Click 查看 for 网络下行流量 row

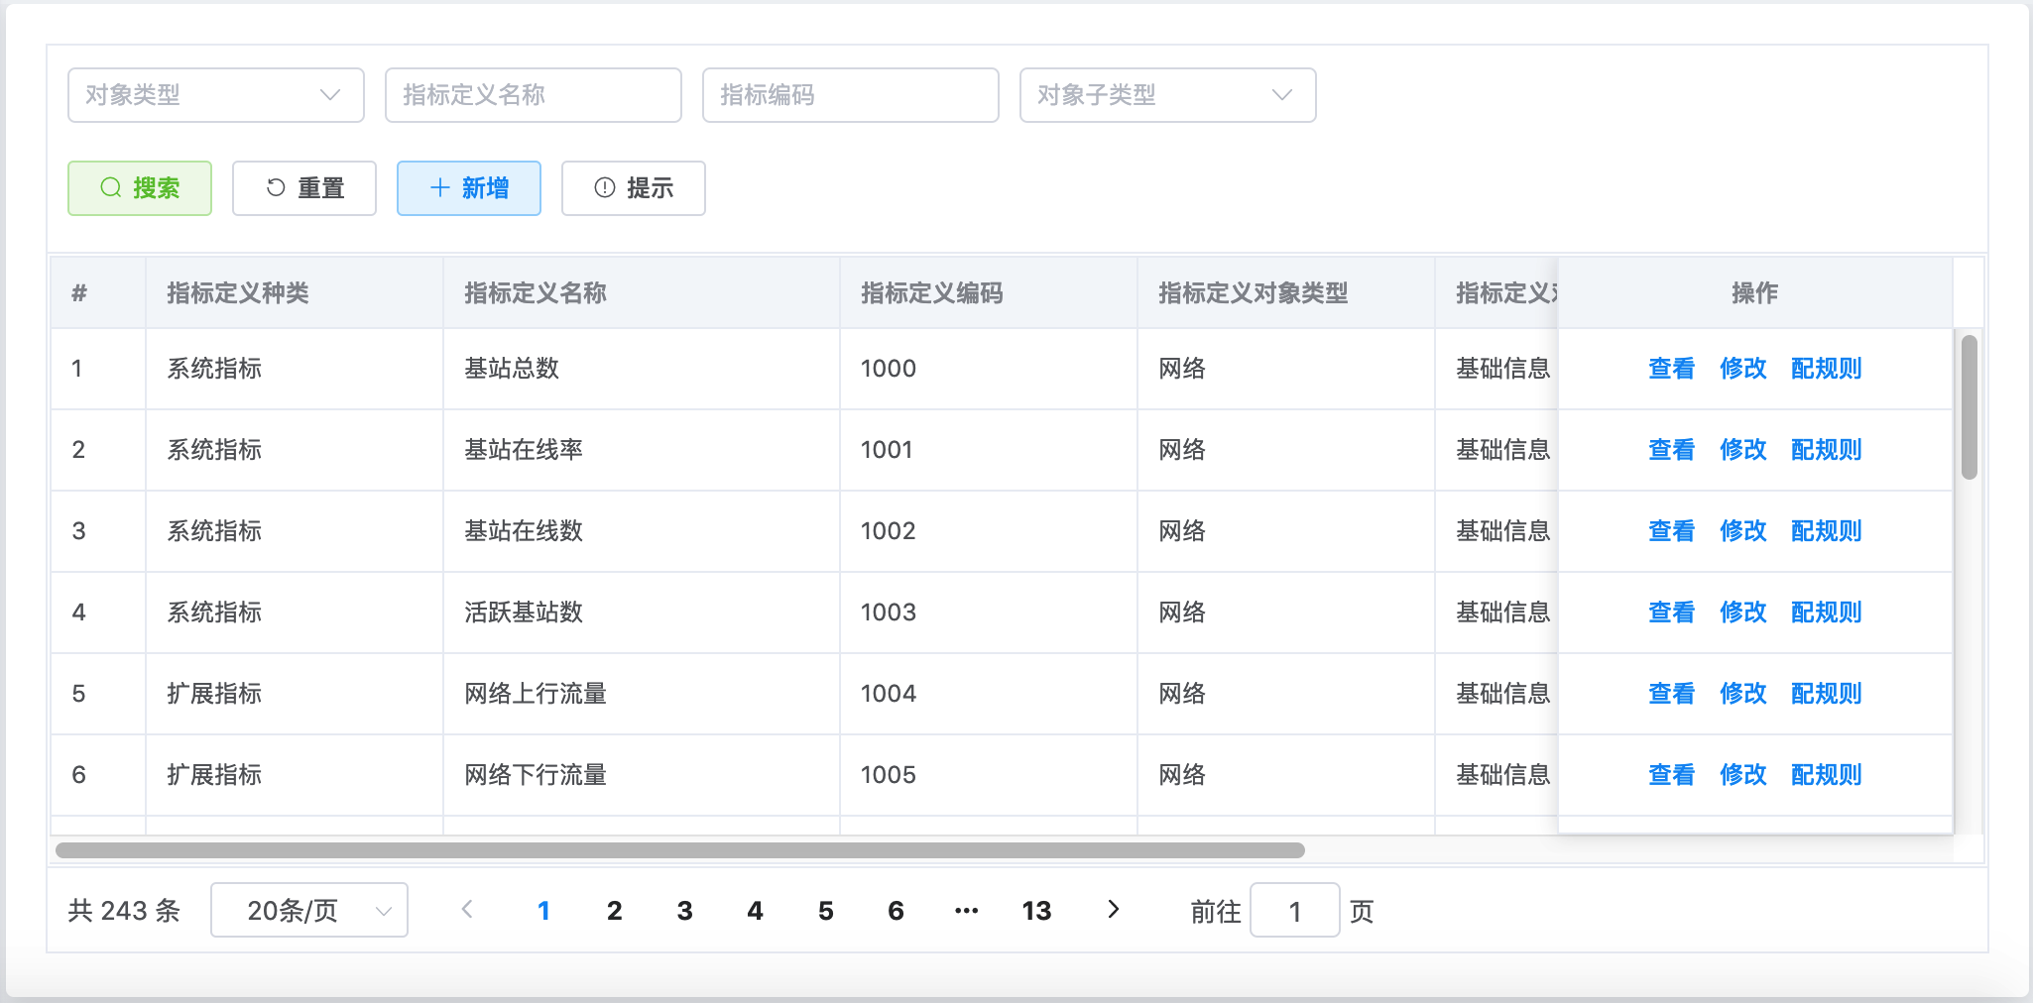click(x=1672, y=775)
